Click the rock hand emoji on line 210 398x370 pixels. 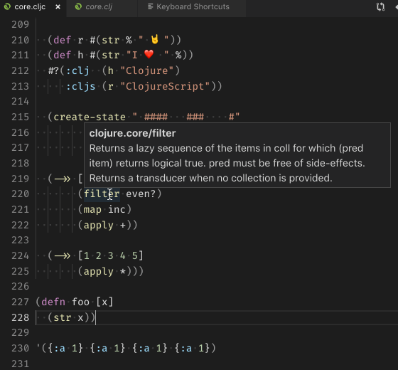pyautogui.click(x=155, y=40)
